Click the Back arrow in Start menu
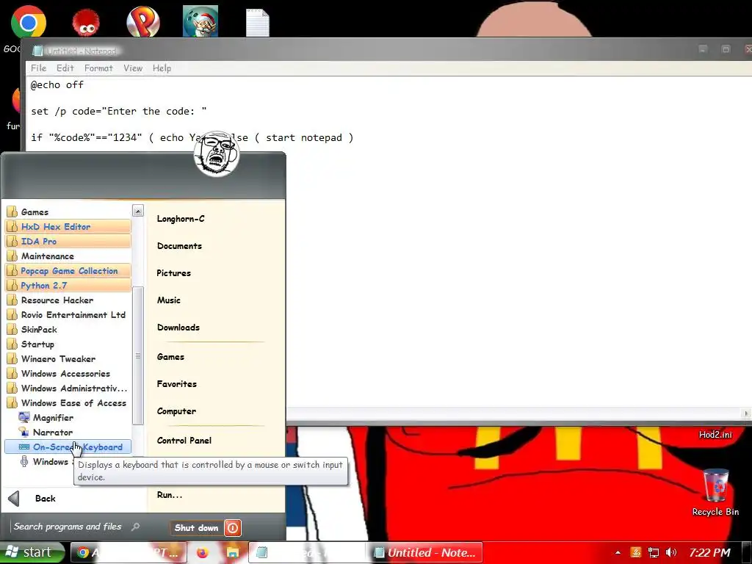Screen dimensions: 752x564 14,499
